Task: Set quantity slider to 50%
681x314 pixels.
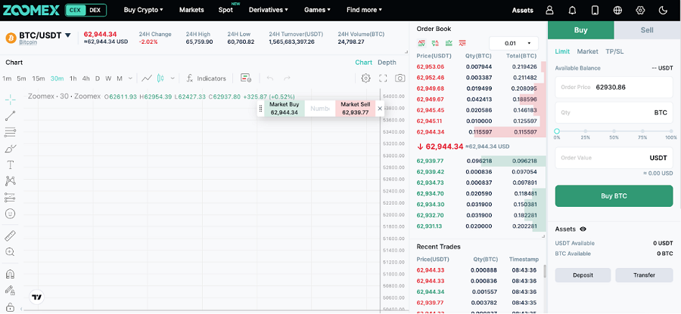Action: click(614, 131)
